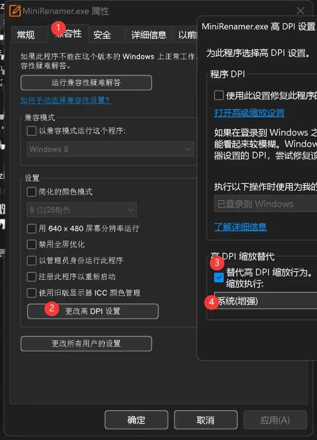This screenshot has width=317, height=440.
Task: Switch to the 常规 tab
Action: click(26, 35)
